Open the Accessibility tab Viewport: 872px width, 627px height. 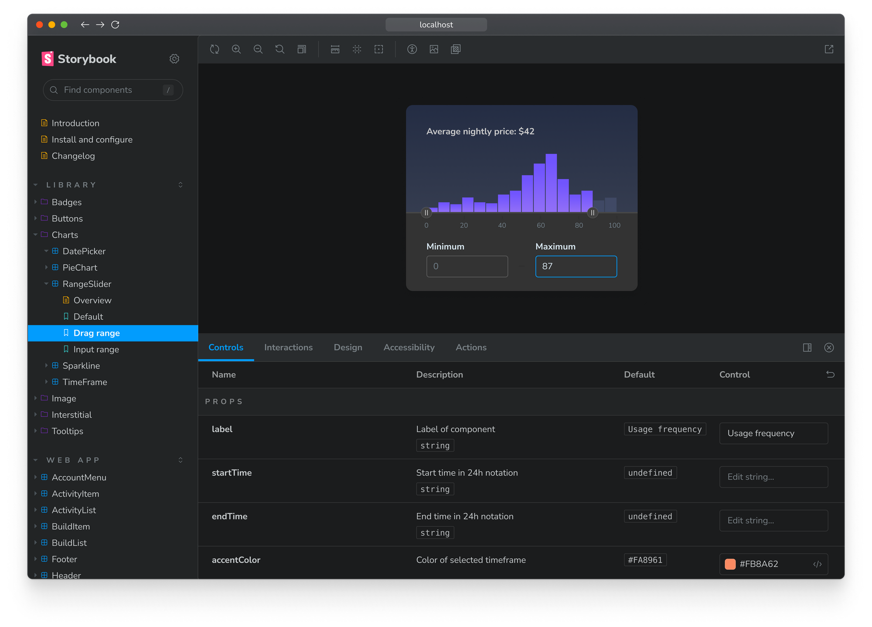(x=409, y=348)
